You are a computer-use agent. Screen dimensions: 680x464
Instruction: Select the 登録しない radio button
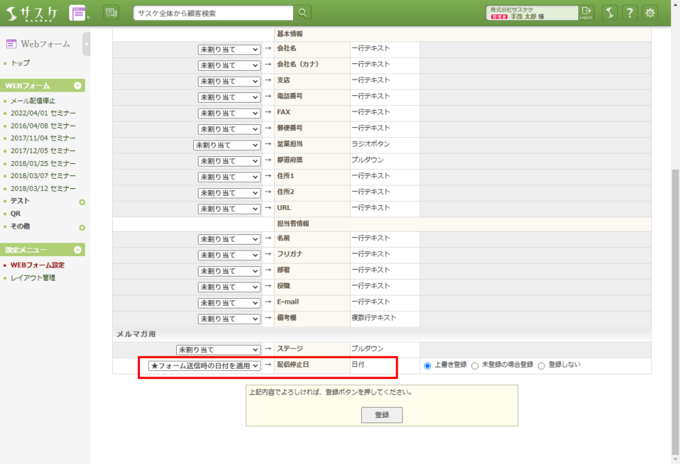coord(541,365)
